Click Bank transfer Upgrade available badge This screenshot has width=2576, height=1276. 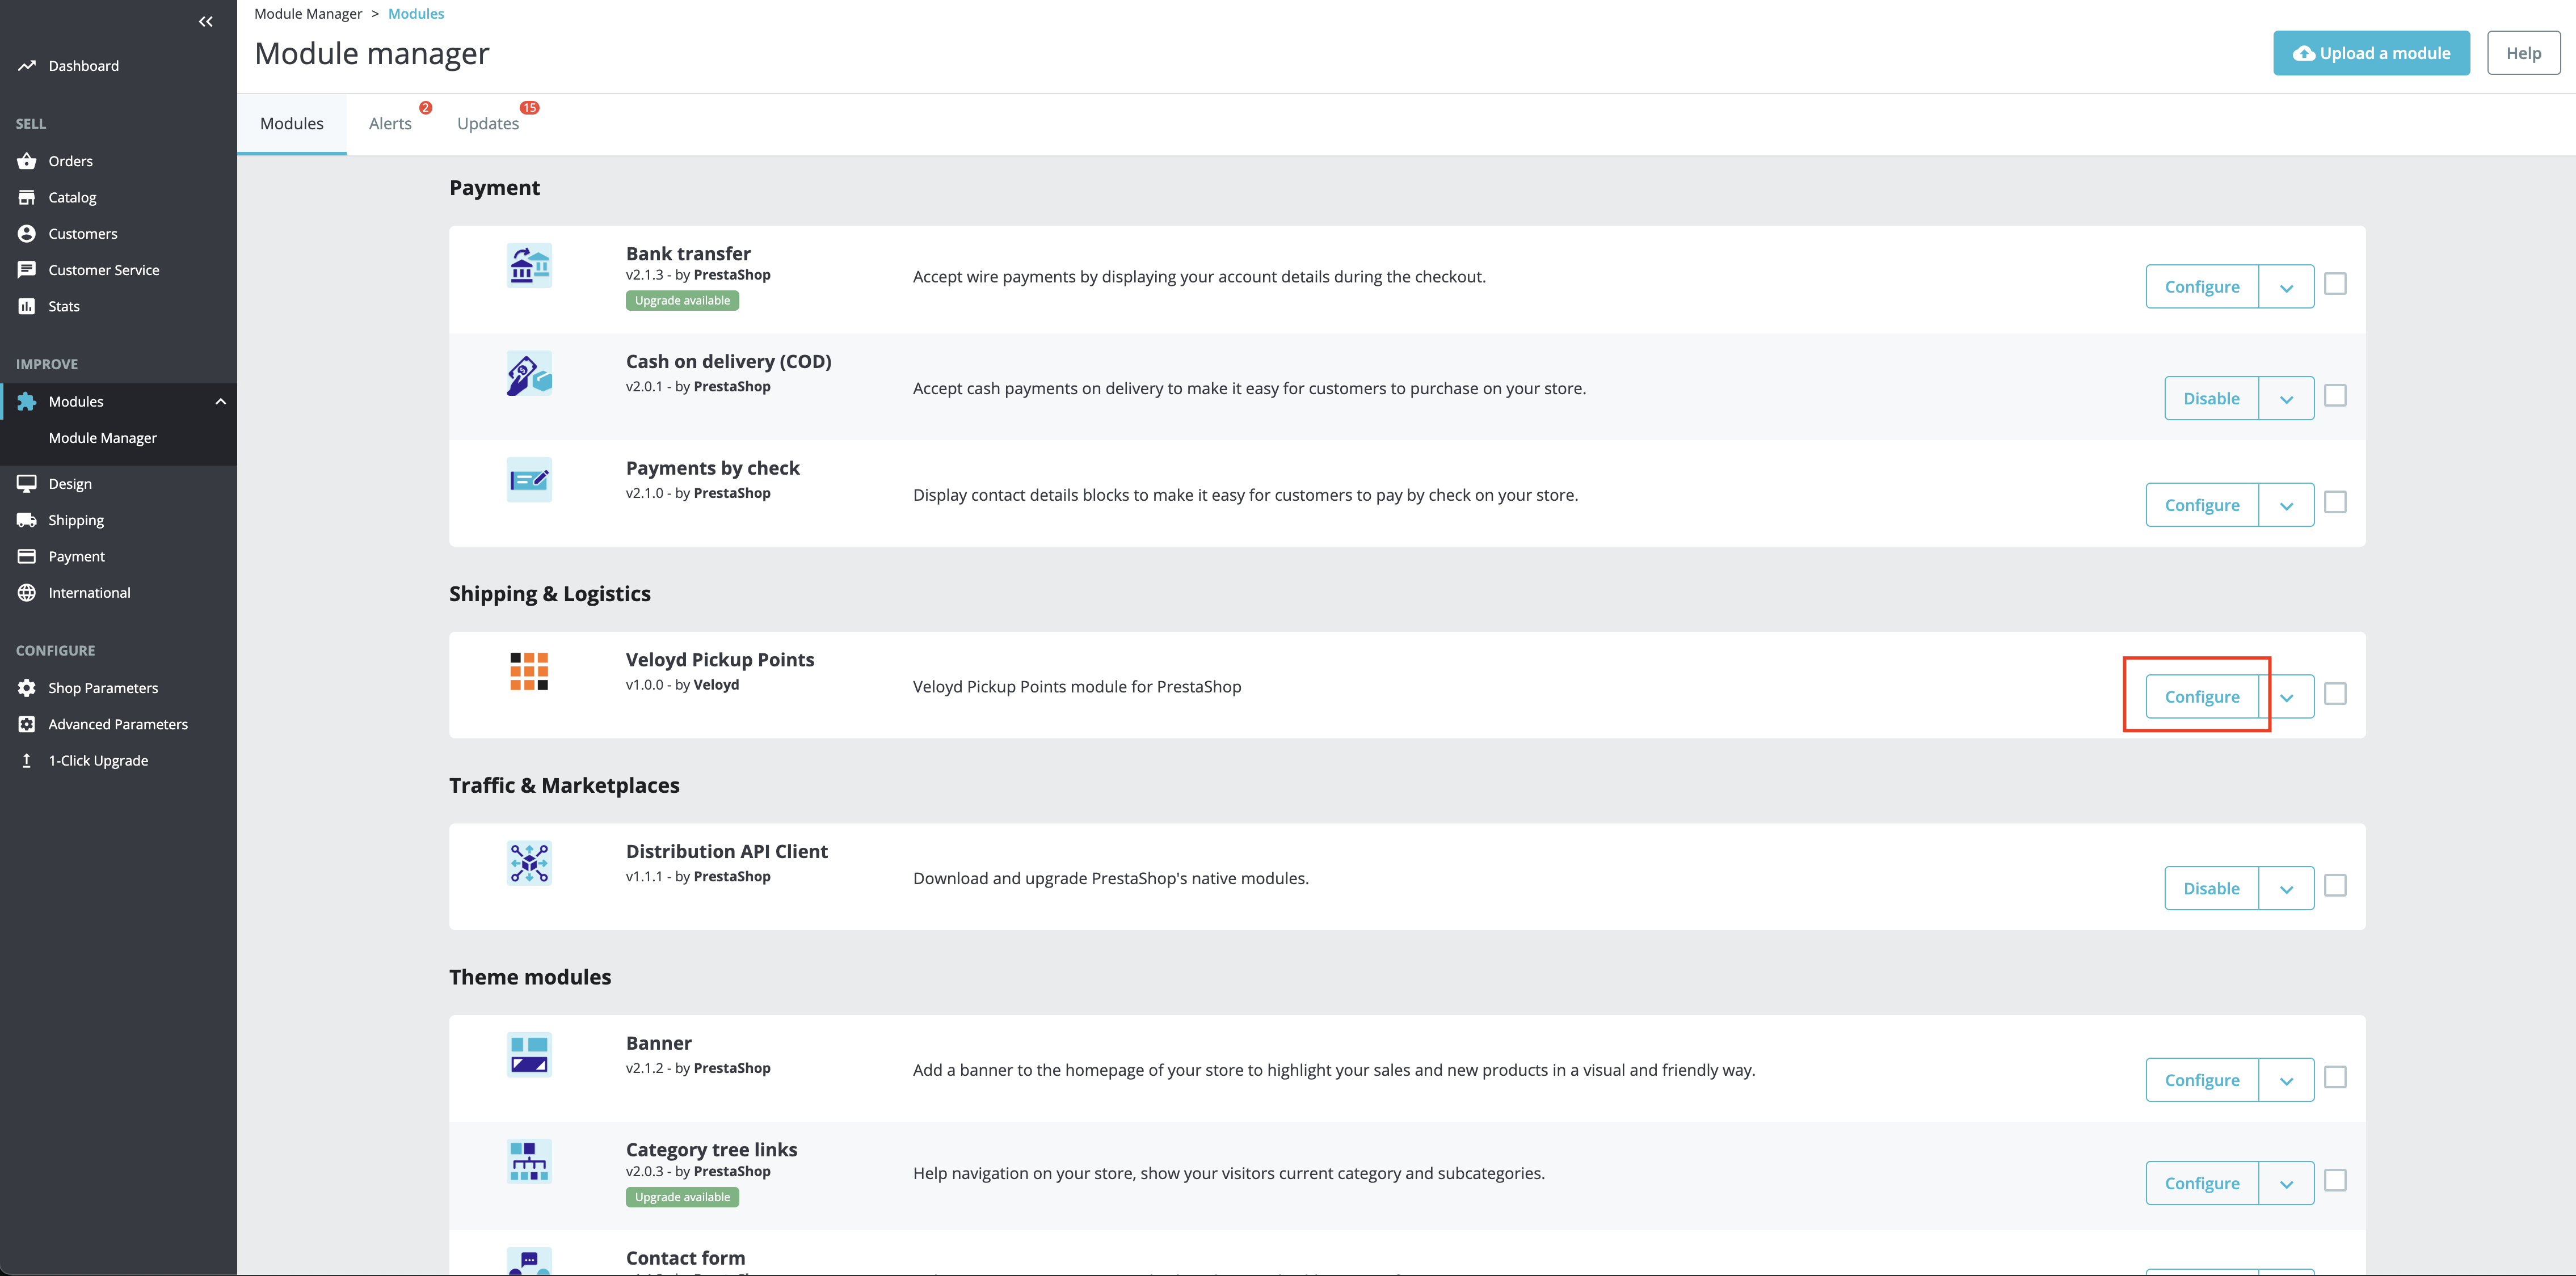click(x=682, y=301)
